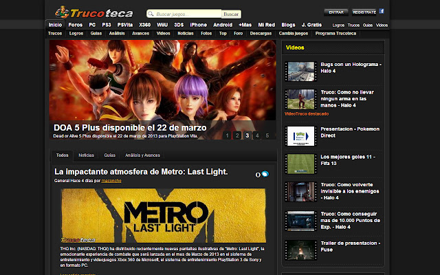
Task: Open Trucos in the submenu bar
Action: pos(55,34)
